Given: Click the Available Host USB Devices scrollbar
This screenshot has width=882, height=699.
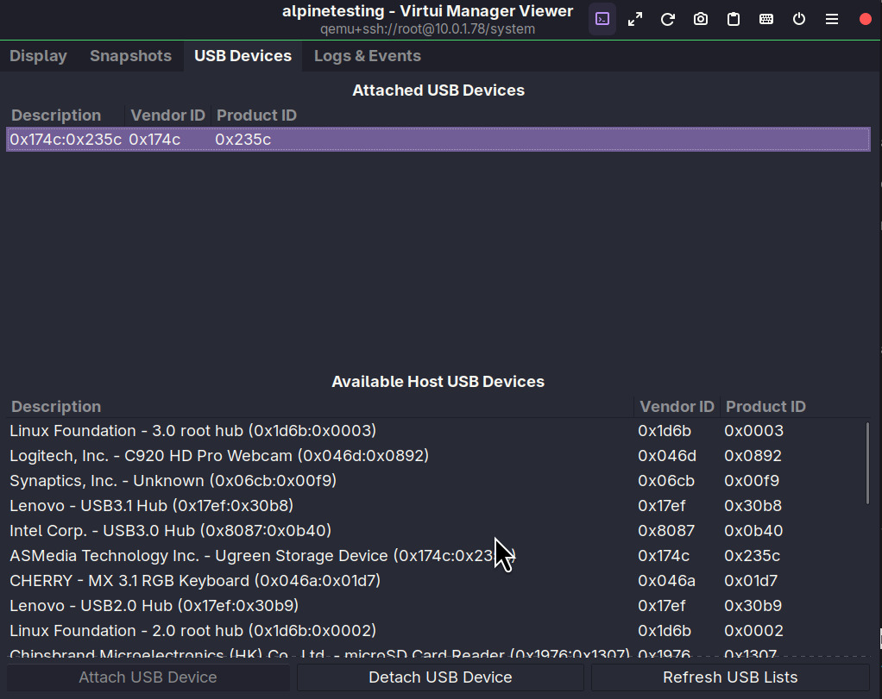Looking at the screenshot, I should 867,464.
